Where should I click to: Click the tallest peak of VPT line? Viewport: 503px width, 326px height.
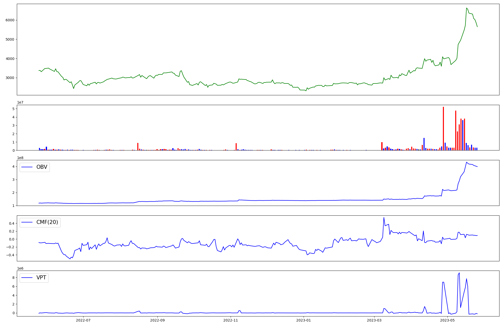[459, 273]
